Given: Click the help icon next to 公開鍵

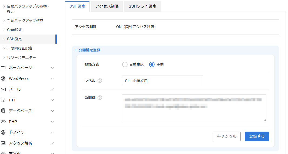Looking at the screenshot, I should [100, 98].
